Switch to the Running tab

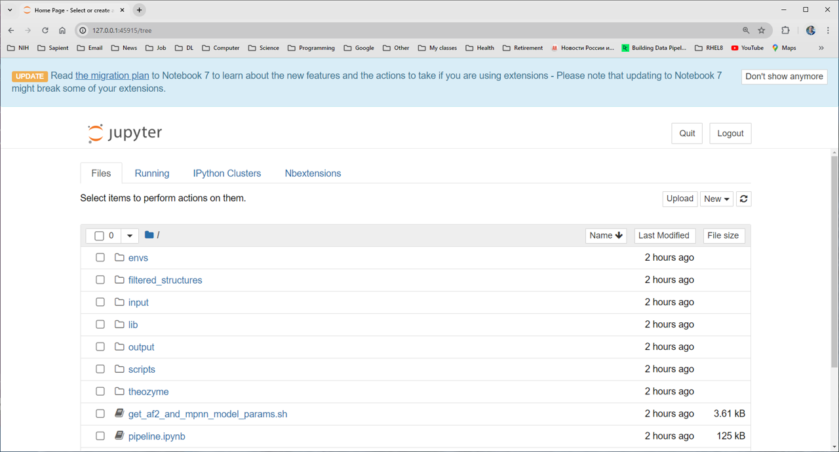[x=152, y=173]
